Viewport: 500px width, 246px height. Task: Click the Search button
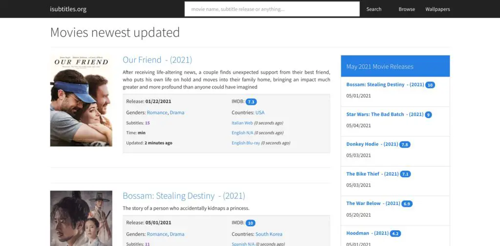pyautogui.click(x=374, y=9)
